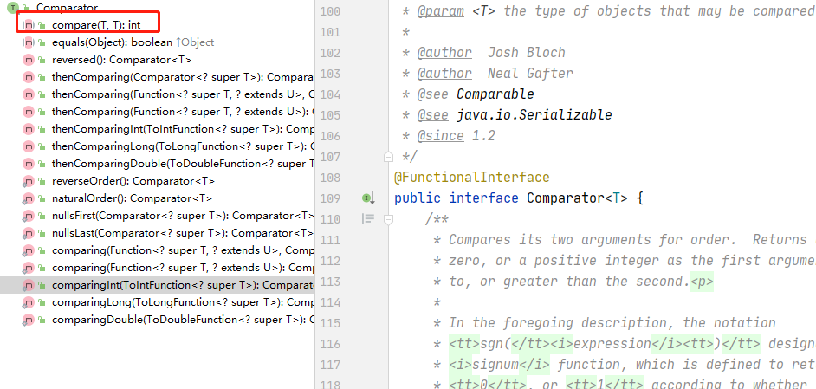Collapse comment block using line 107 fold marker
Image resolution: width=816 pixels, height=389 pixels.
pyautogui.click(x=389, y=157)
